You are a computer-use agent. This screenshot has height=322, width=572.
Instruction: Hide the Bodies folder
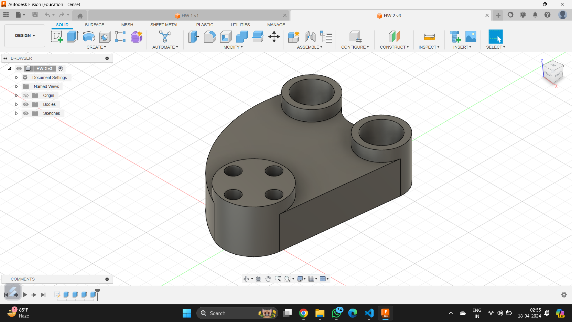pos(26,104)
